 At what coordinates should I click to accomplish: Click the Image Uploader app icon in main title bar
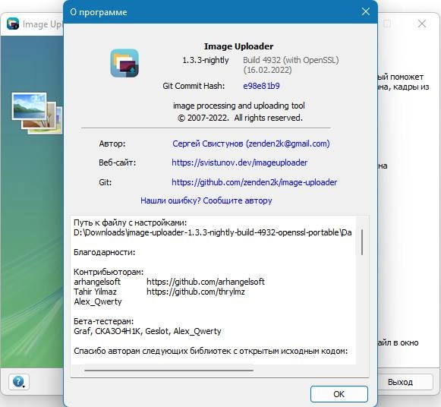[13, 24]
